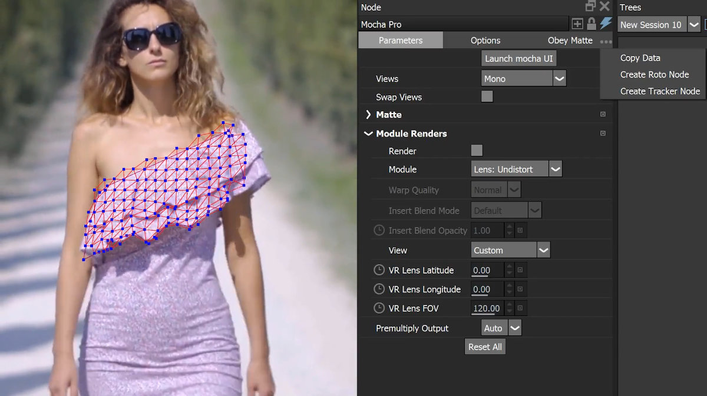Click the VR Lens FOV value field
This screenshot has width=707, height=396.
coord(487,308)
